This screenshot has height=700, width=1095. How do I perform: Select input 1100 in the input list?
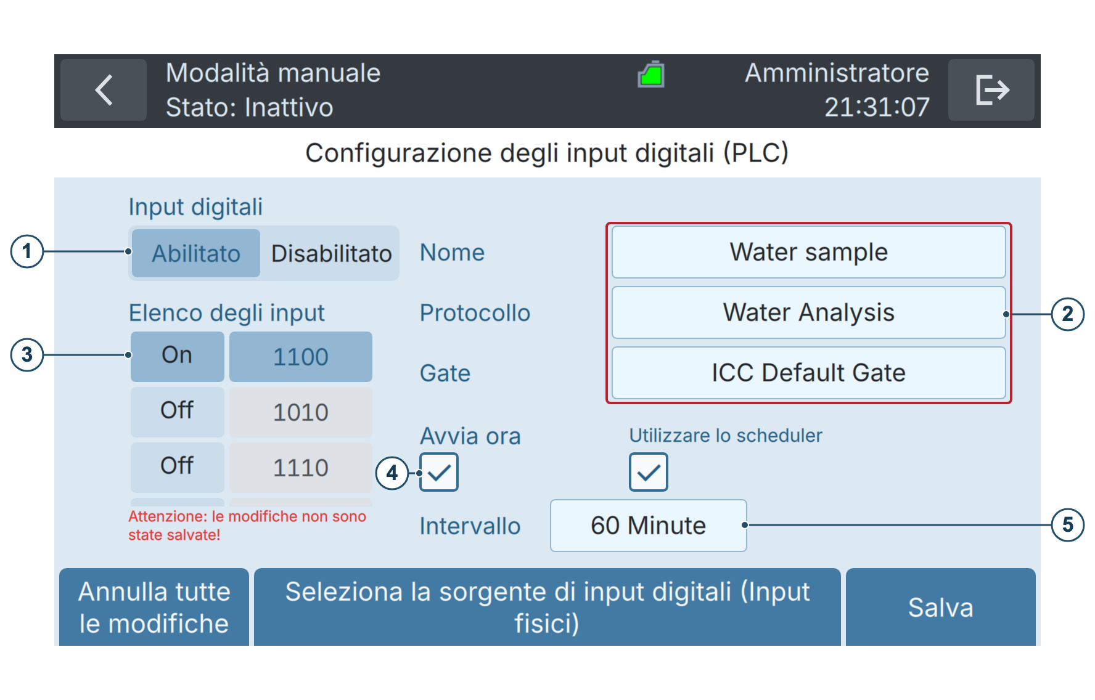[301, 356]
